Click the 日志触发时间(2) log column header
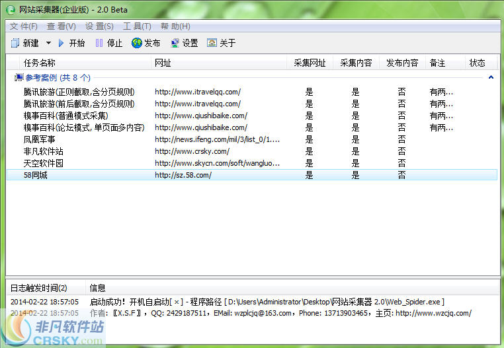 click(x=46, y=288)
